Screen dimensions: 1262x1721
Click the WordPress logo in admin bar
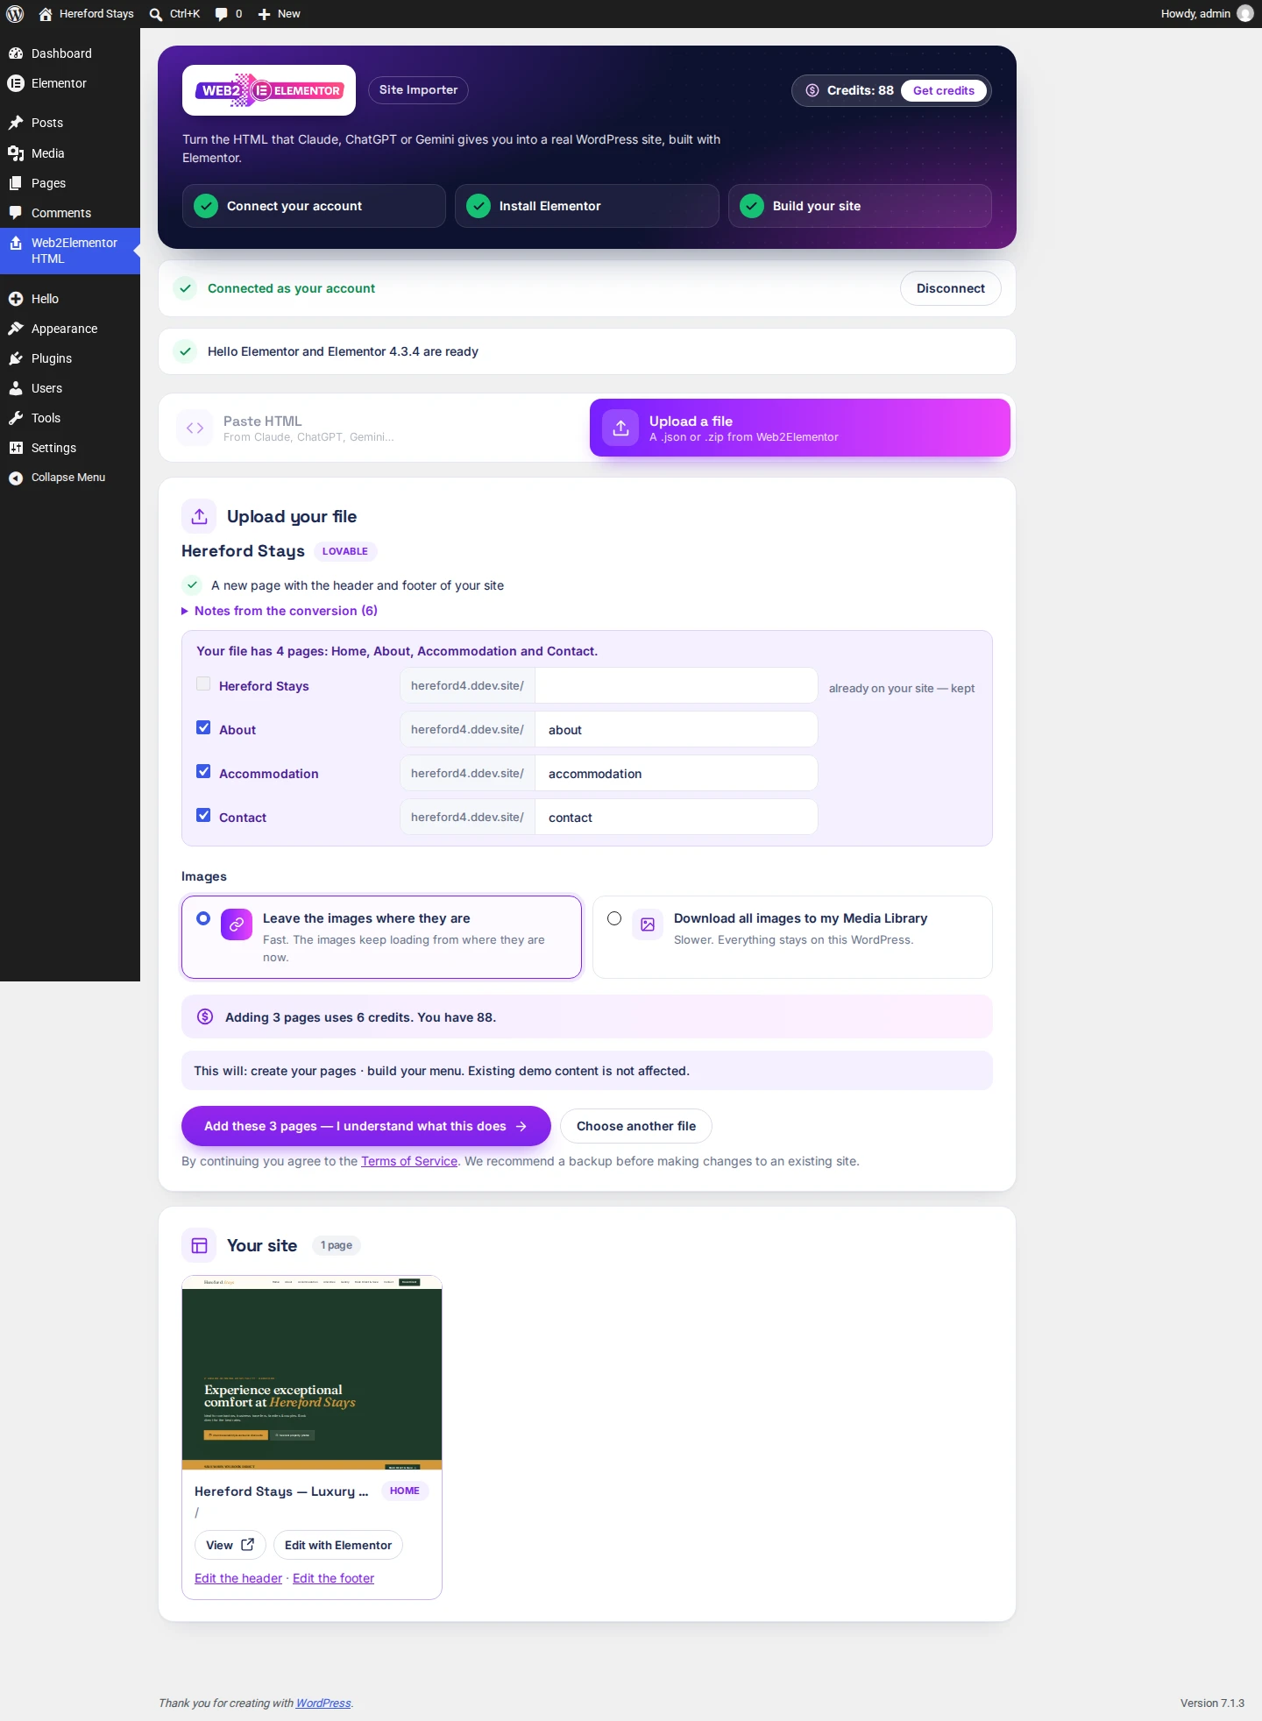click(15, 14)
